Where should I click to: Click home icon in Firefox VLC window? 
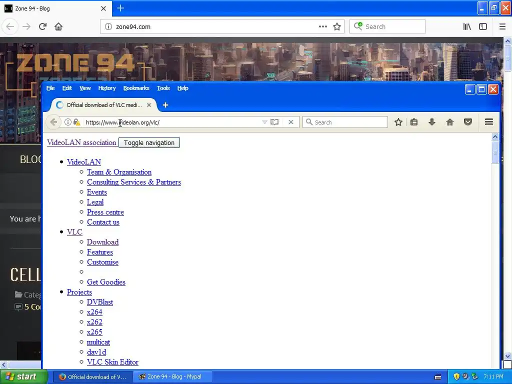pos(450,122)
